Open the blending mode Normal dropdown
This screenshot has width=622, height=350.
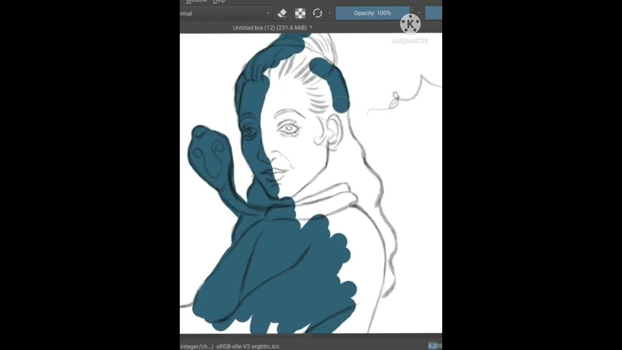225,14
